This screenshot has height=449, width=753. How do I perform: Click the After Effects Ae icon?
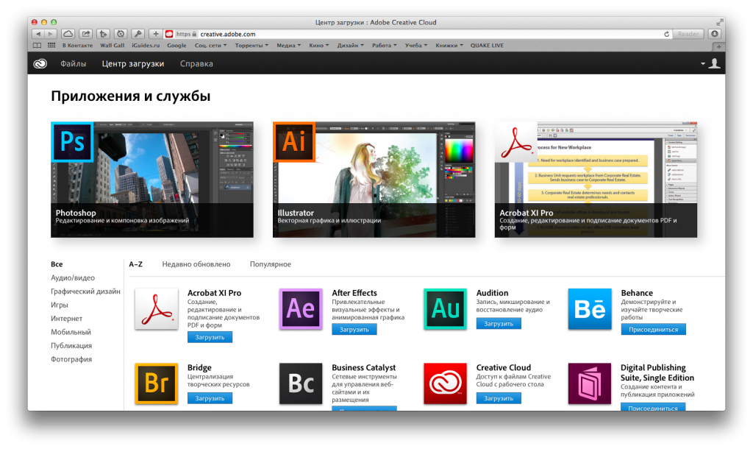pyautogui.click(x=301, y=308)
